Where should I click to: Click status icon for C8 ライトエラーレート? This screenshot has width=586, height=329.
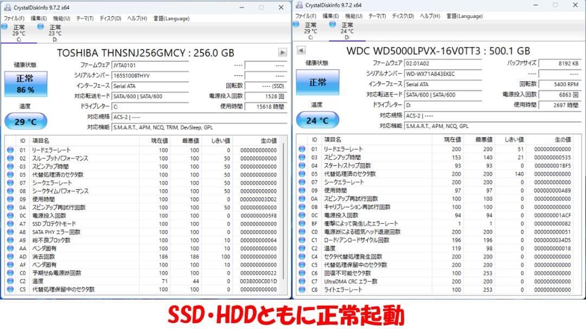pyautogui.click(x=302, y=290)
